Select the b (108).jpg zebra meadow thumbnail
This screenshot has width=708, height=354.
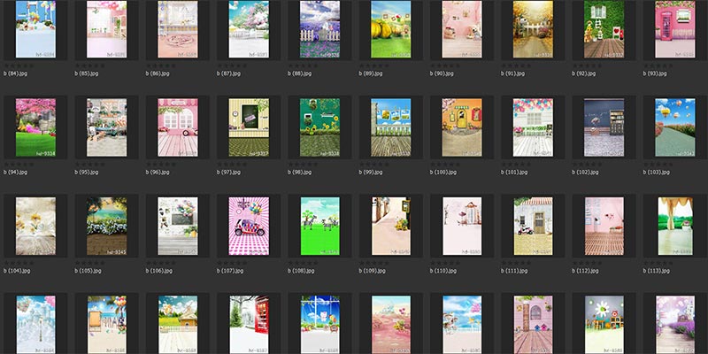point(319,226)
